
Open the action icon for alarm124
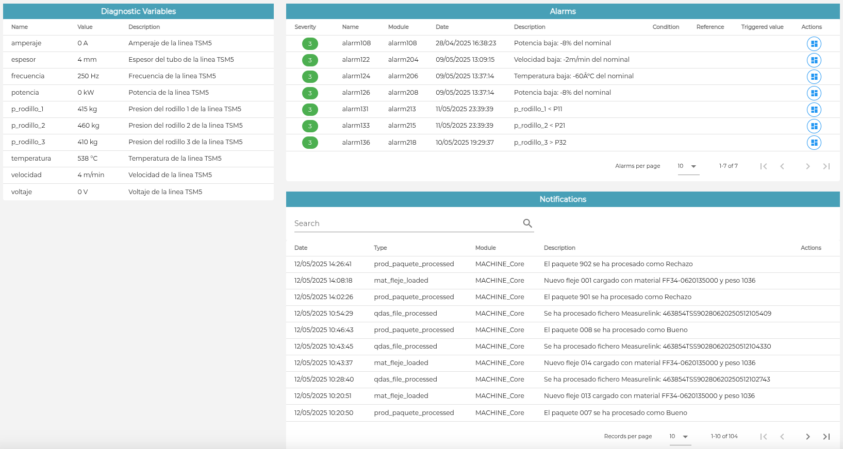click(x=814, y=77)
